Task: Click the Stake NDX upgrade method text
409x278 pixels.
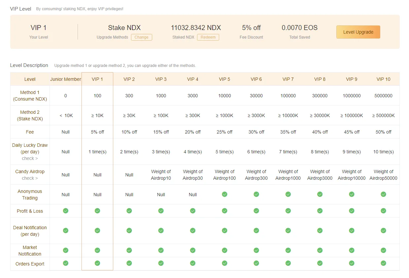Action: [x=124, y=28]
